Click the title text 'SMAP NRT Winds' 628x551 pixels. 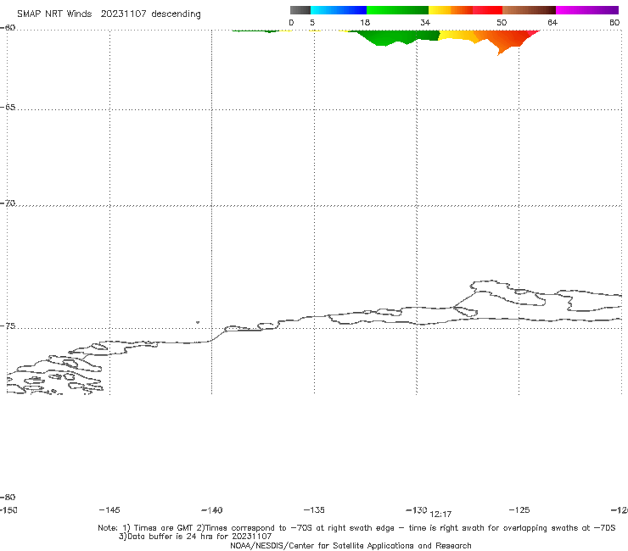tap(54, 14)
